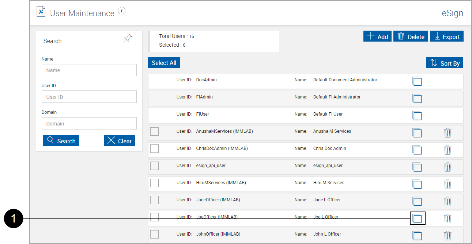472x244 pixels.
Task: Copy the JohnOfficer user
Action: point(417,236)
